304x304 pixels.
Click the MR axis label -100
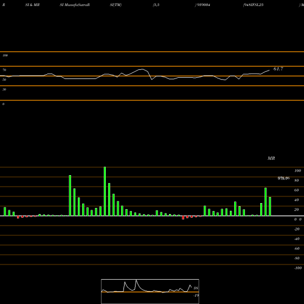tap(298, 268)
